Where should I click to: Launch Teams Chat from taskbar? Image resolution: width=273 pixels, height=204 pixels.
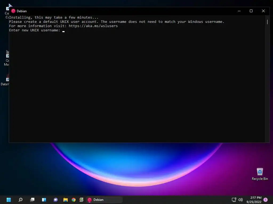[x=55, y=200]
